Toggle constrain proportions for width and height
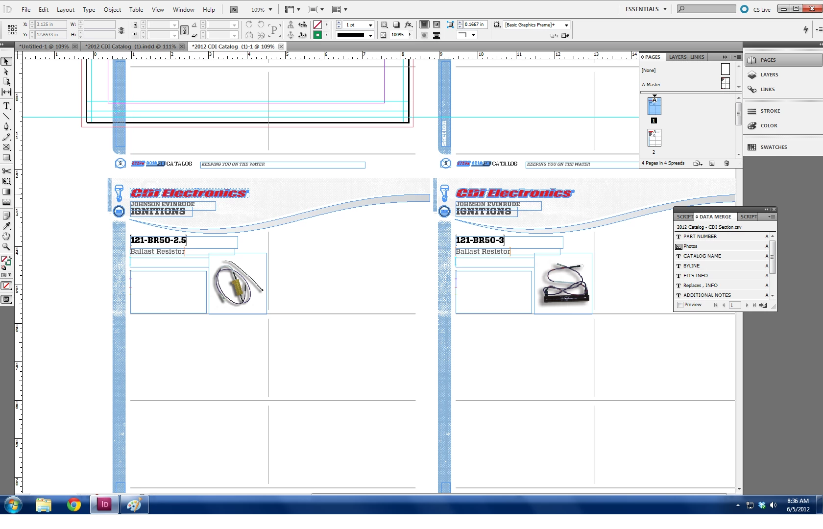The height and width of the screenshot is (529, 823). point(121,30)
